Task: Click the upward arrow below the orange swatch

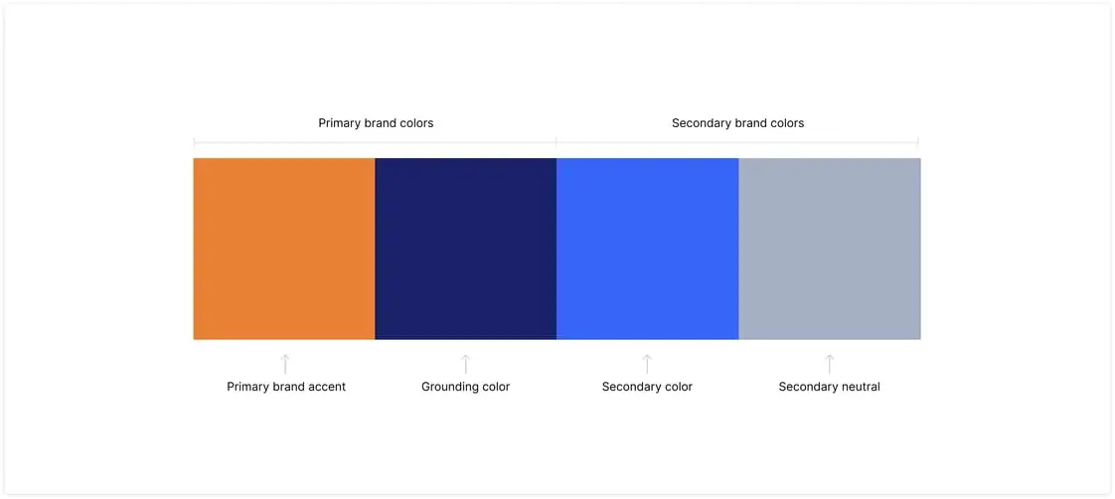Action: tap(285, 364)
